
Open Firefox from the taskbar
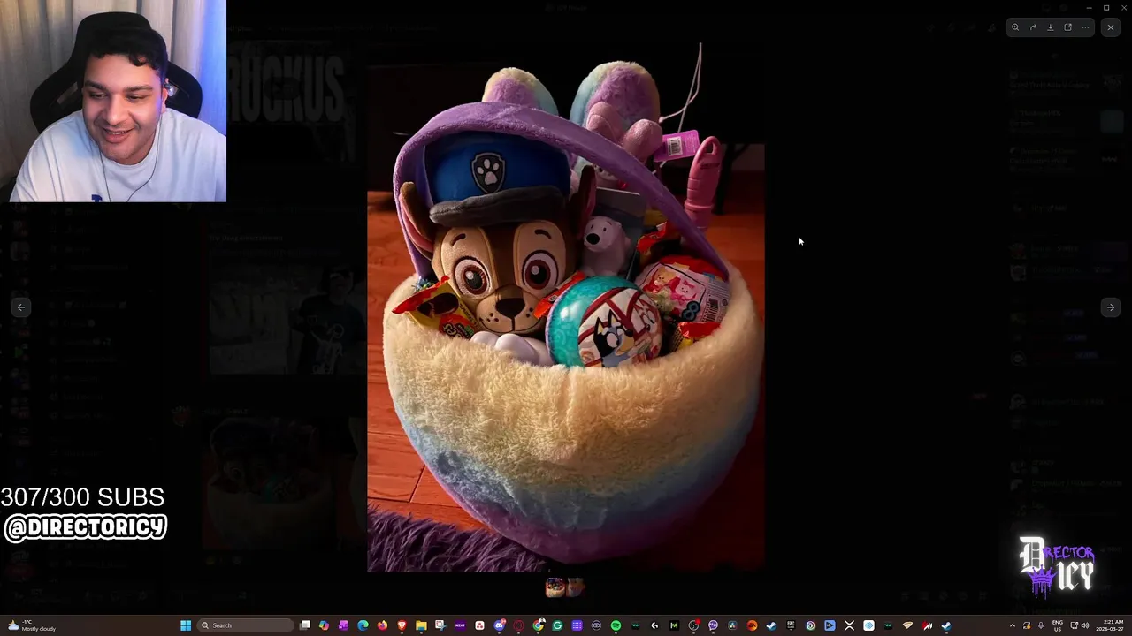pos(382,625)
